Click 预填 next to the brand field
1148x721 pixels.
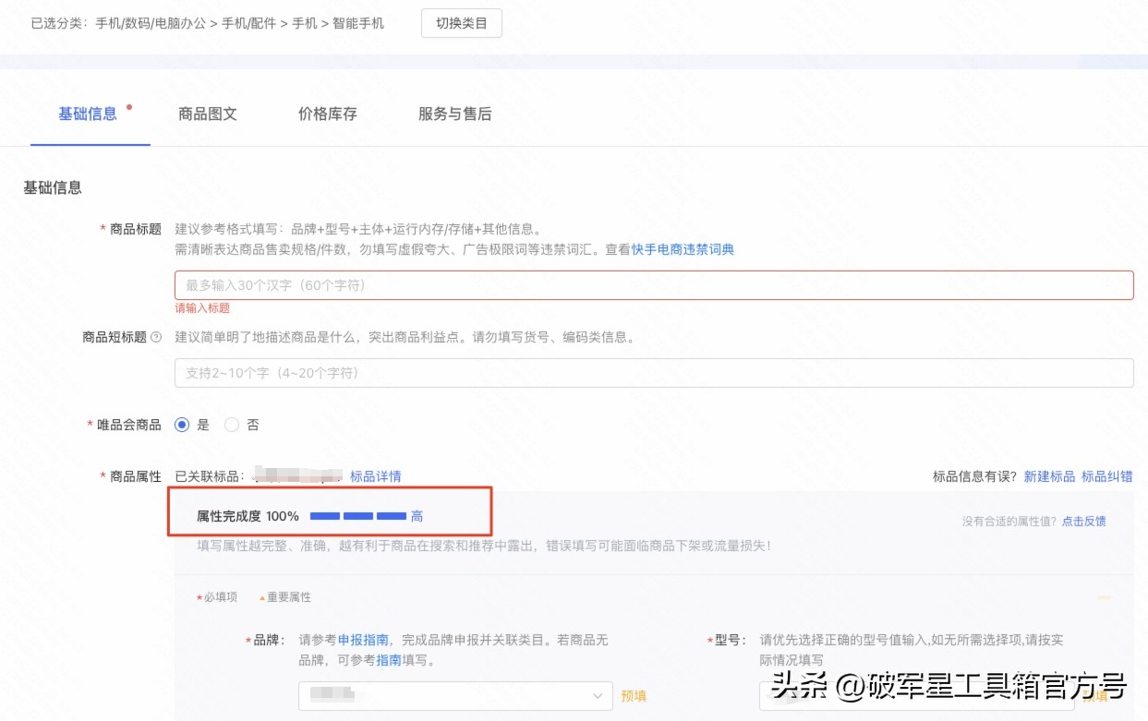634,696
